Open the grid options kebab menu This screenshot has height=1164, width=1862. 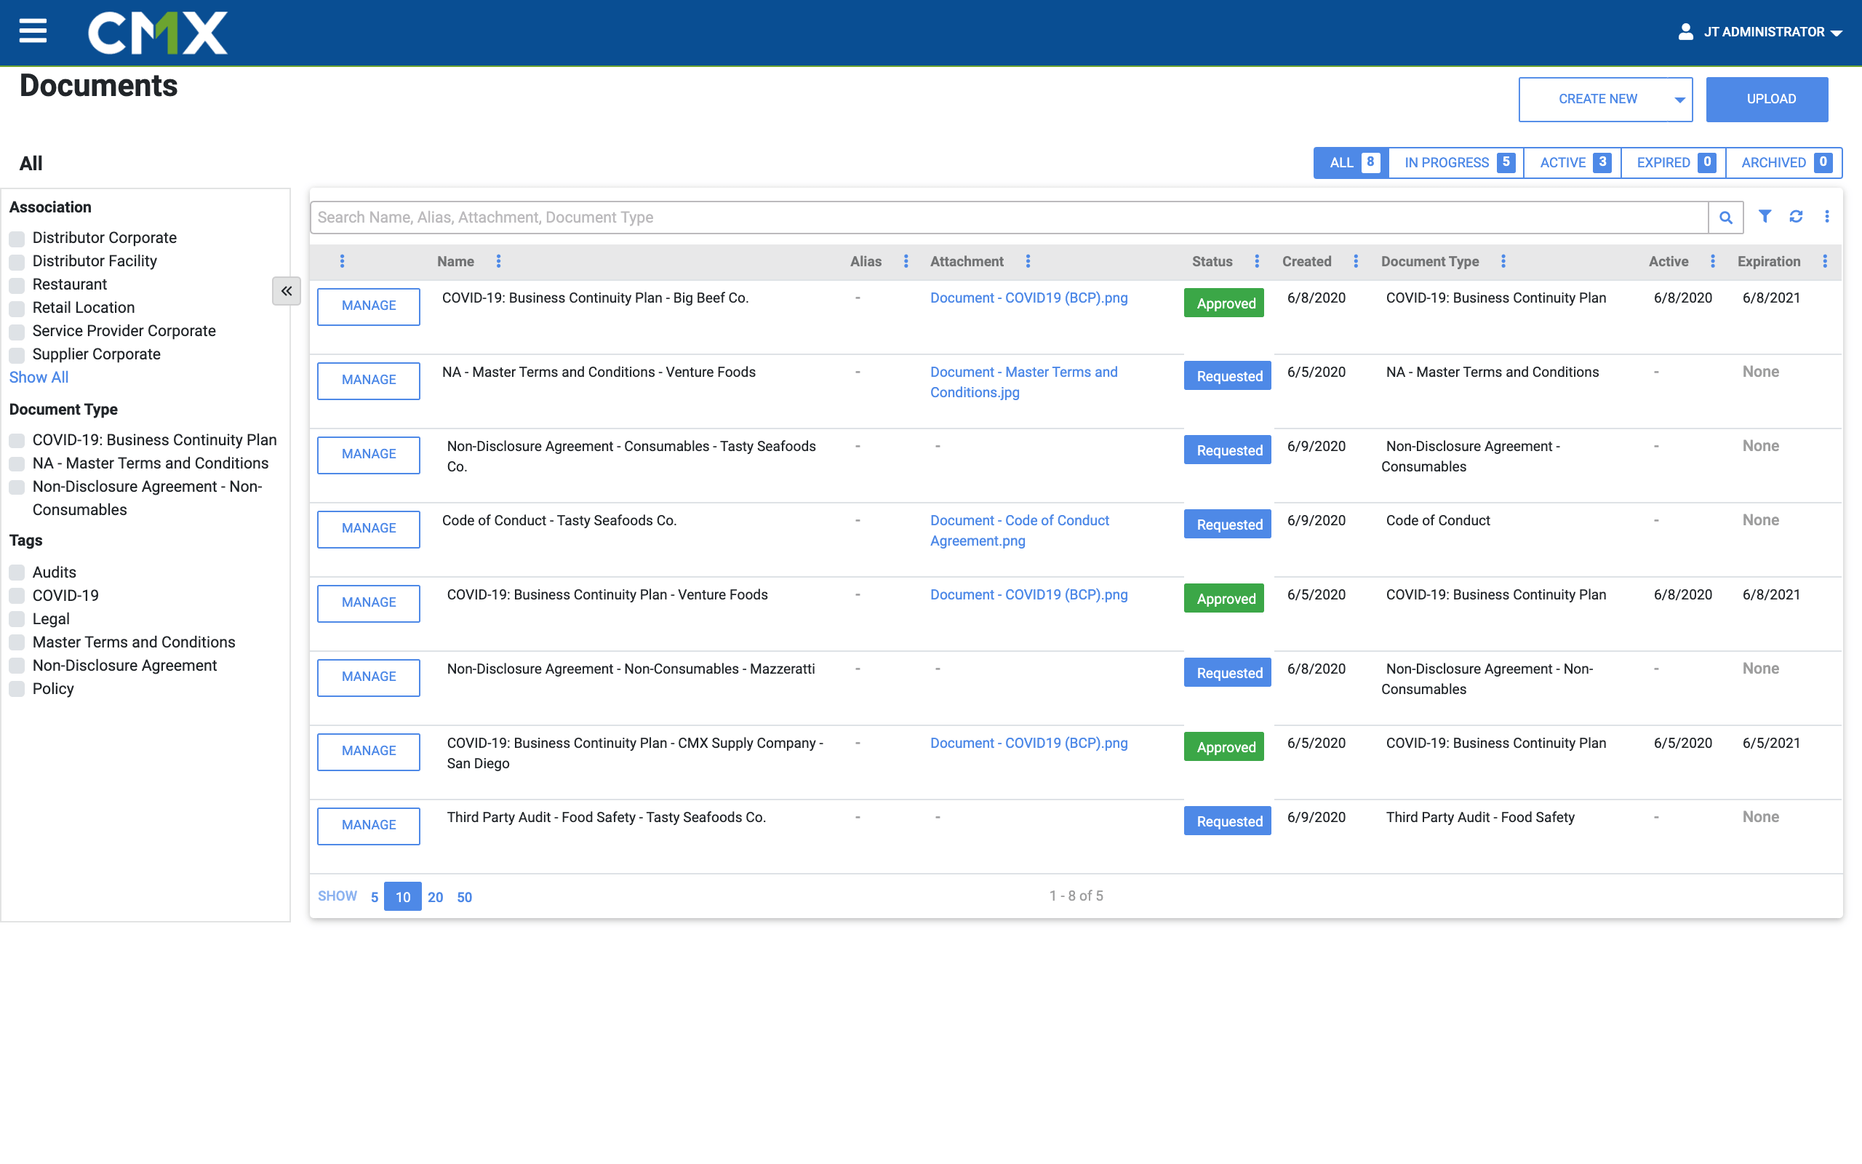pyautogui.click(x=1826, y=217)
